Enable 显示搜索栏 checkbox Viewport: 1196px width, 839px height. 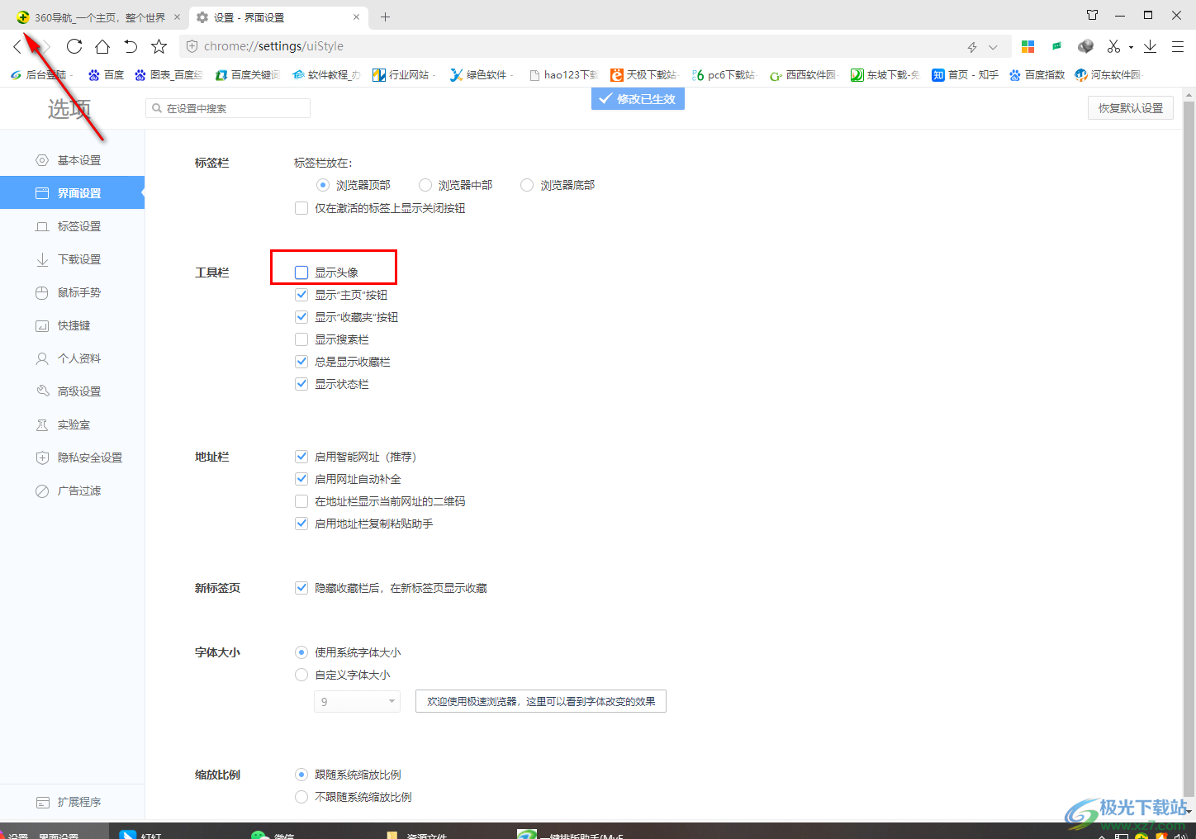(301, 339)
